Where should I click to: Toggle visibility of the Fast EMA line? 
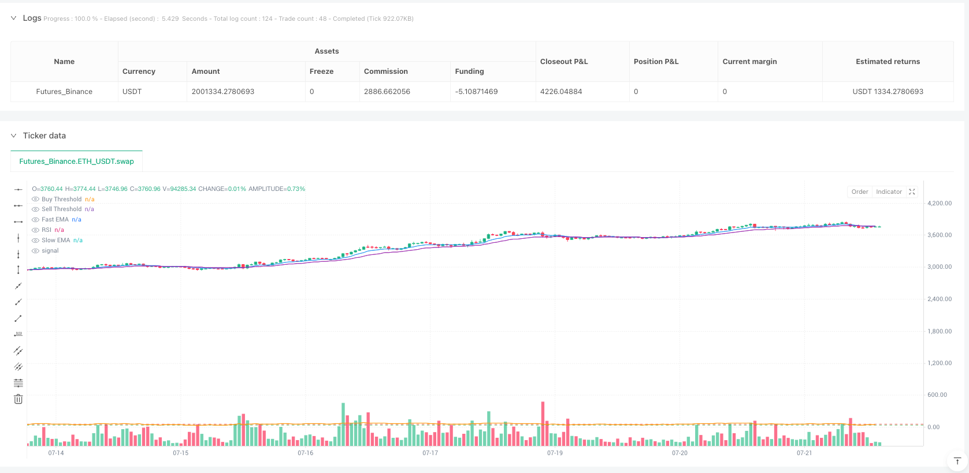pos(35,220)
